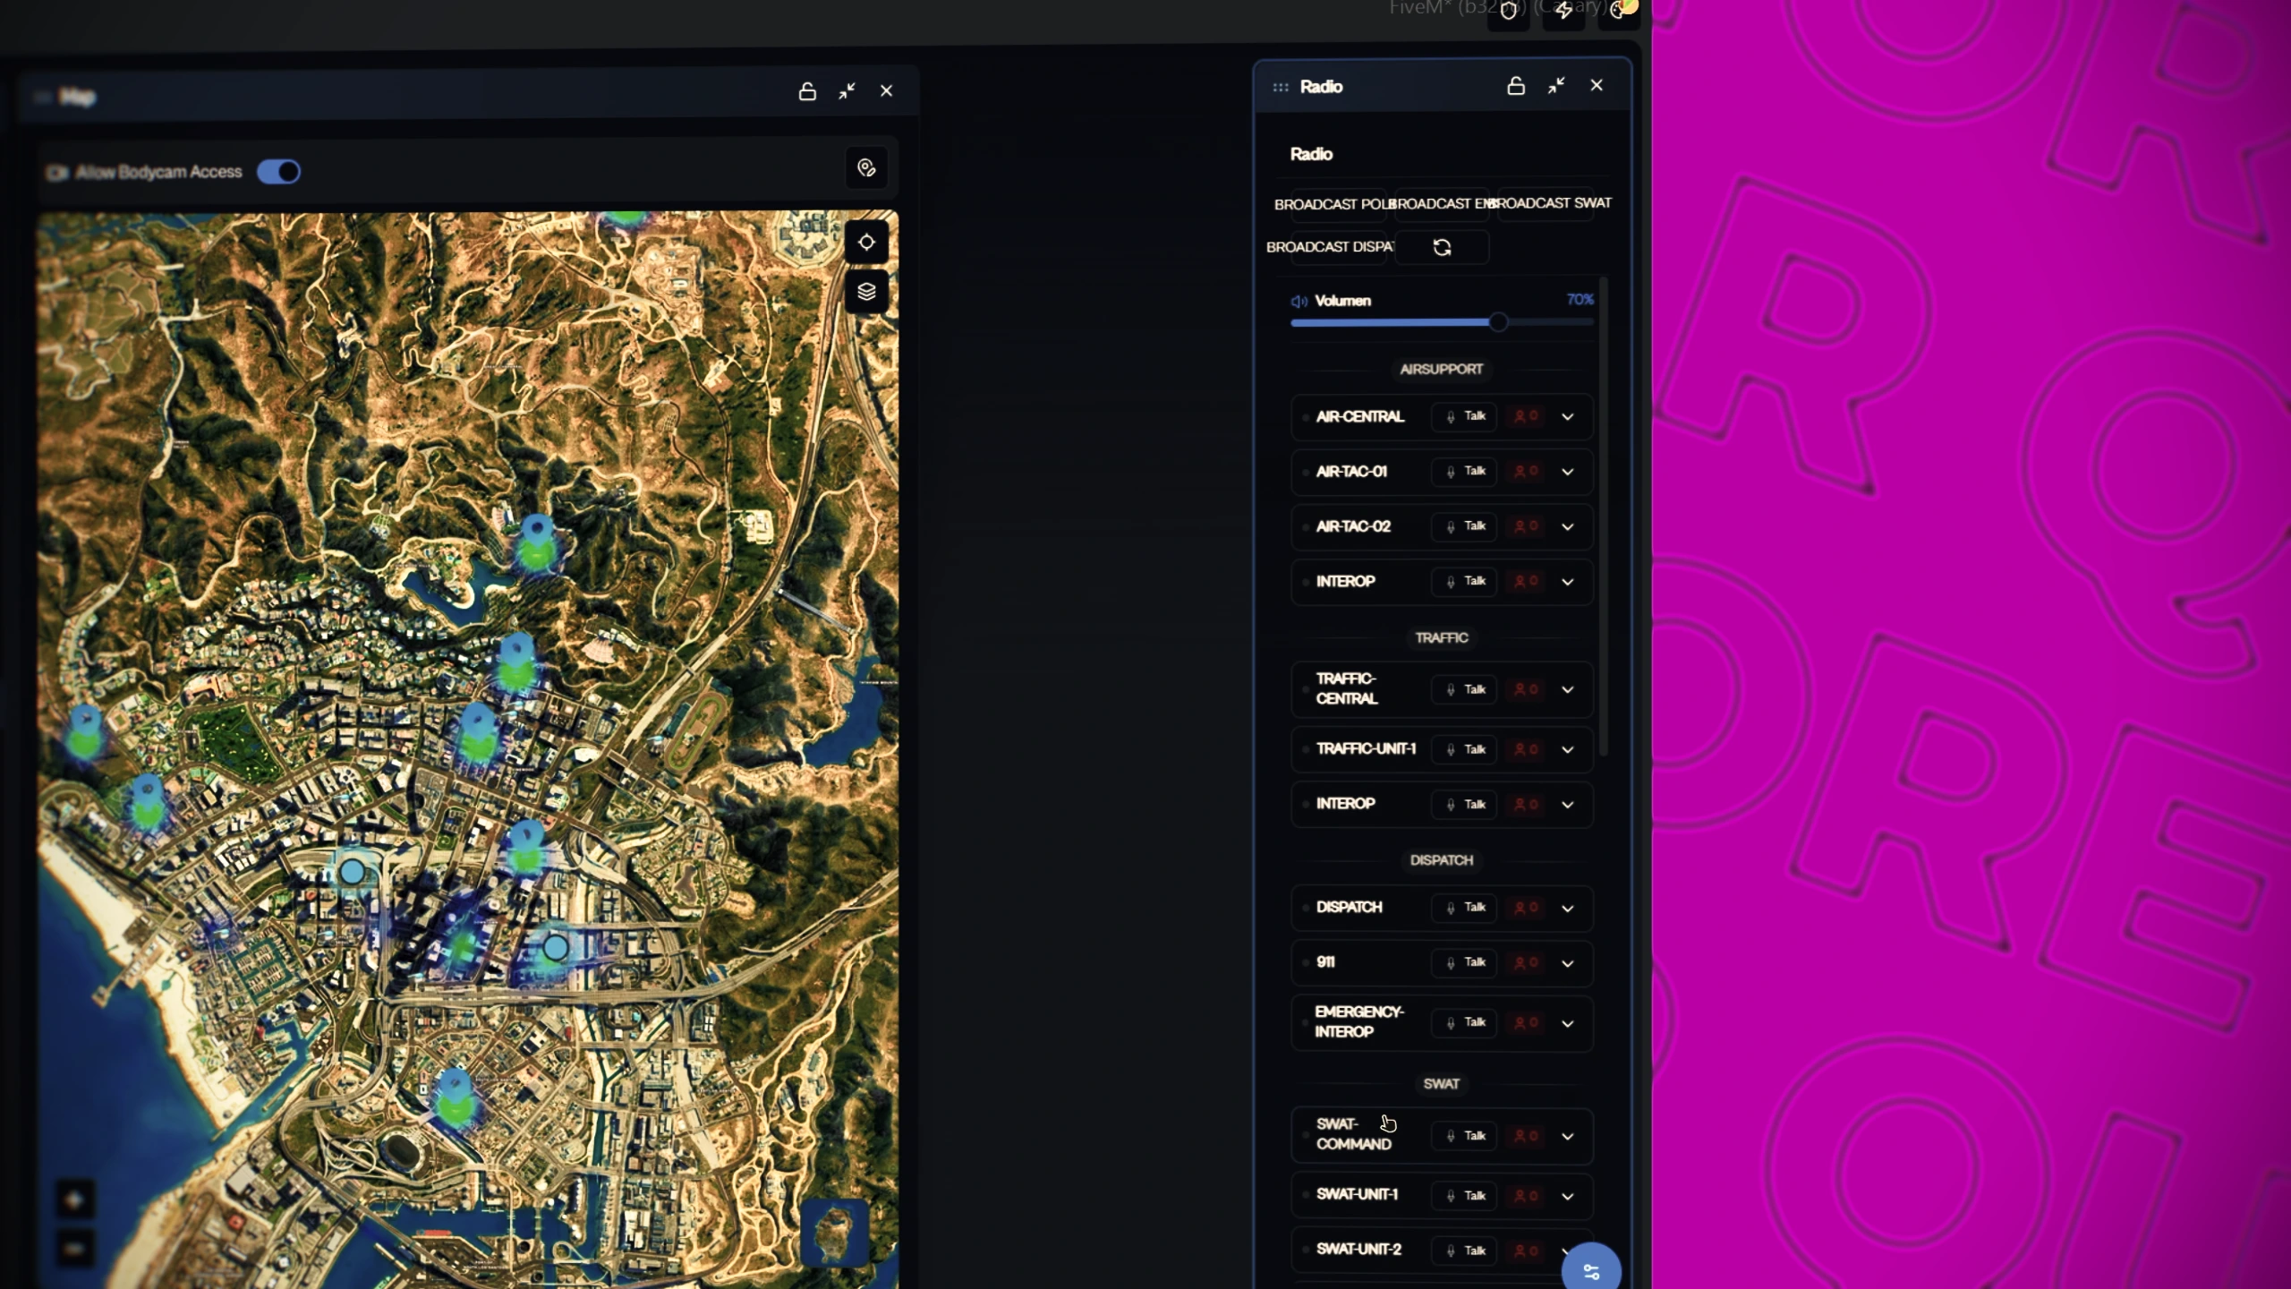Click the member count icon on AIR-TAC-02
Image resolution: width=2291 pixels, height=1289 pixels.
(x=1526, y=526)
